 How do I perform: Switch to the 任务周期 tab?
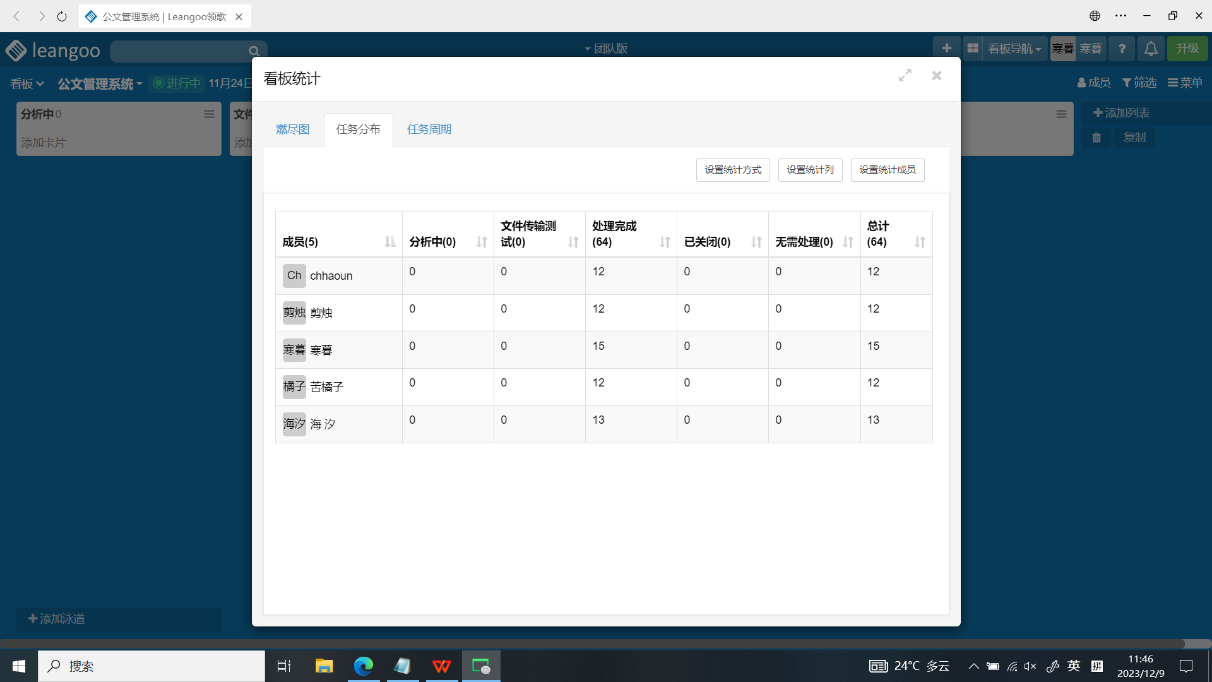(x=429, y=129)
